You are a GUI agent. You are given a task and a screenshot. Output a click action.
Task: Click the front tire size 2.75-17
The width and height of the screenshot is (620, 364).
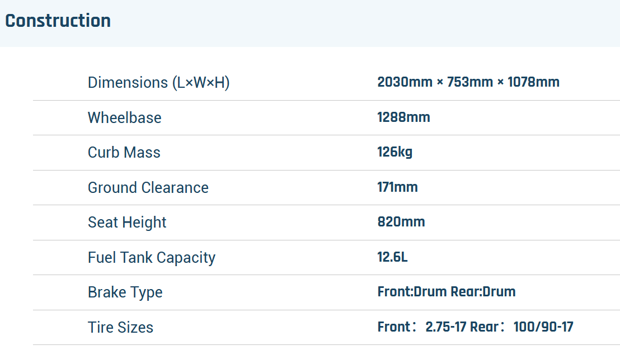(x=445, y=327)
